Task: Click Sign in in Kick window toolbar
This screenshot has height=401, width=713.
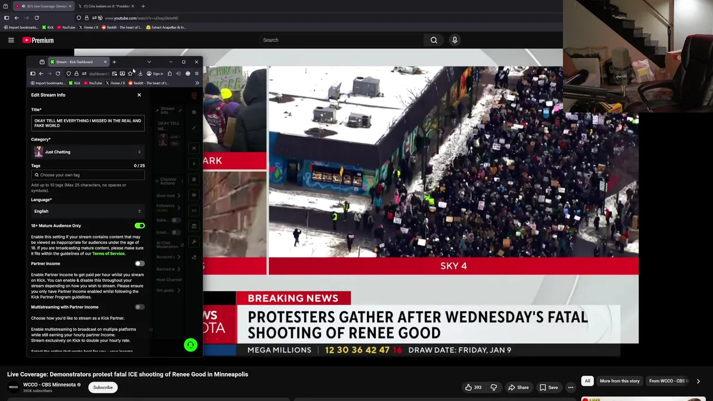Action: tap(155, 74)
